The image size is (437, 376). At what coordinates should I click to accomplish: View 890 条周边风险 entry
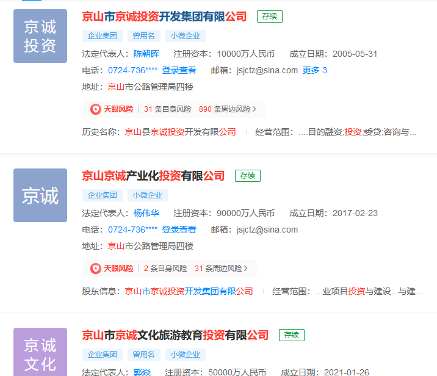point(225,109)
